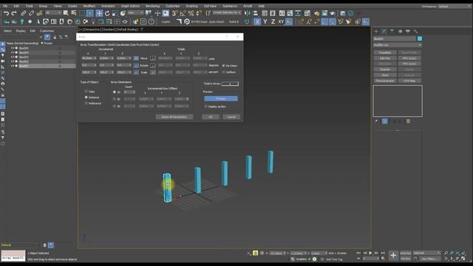
Task: Click the Edit Poly modifier button
Action: tap(385, 58)
